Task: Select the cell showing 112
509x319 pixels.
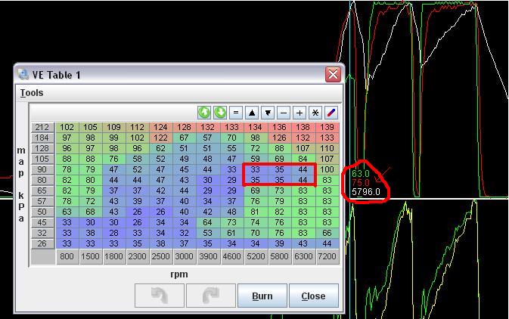Action: (x=138, y=127)
